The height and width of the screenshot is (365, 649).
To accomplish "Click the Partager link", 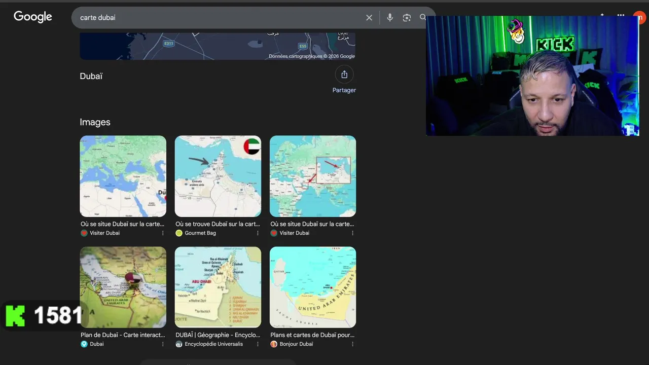I will (x=344, y=90).
